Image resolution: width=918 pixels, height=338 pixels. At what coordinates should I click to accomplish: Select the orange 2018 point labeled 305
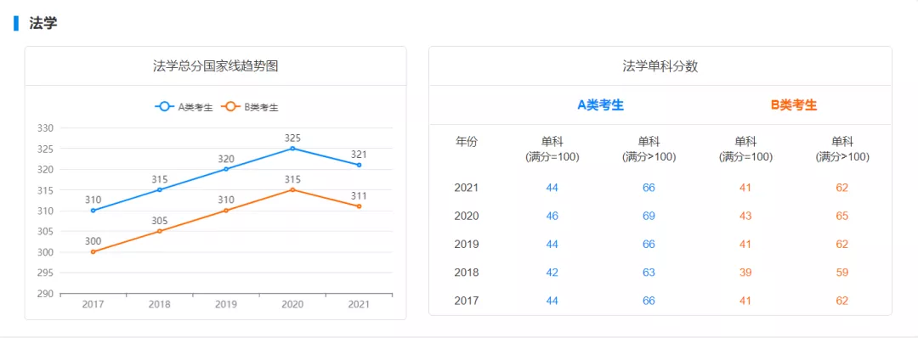pos(159,231)
